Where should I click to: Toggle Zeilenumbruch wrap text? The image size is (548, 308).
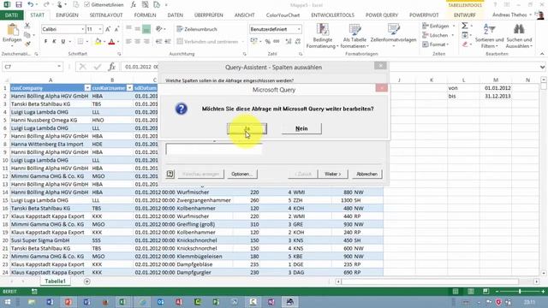pos(197,29)
